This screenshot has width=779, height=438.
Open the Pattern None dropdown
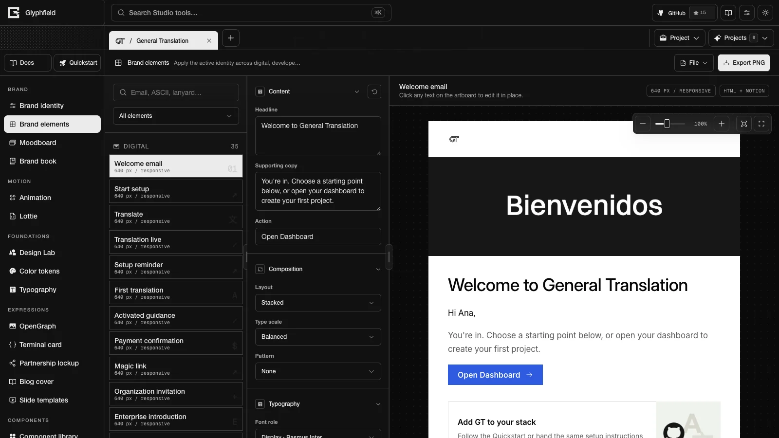pyautogui.click(x=318, y=371)
